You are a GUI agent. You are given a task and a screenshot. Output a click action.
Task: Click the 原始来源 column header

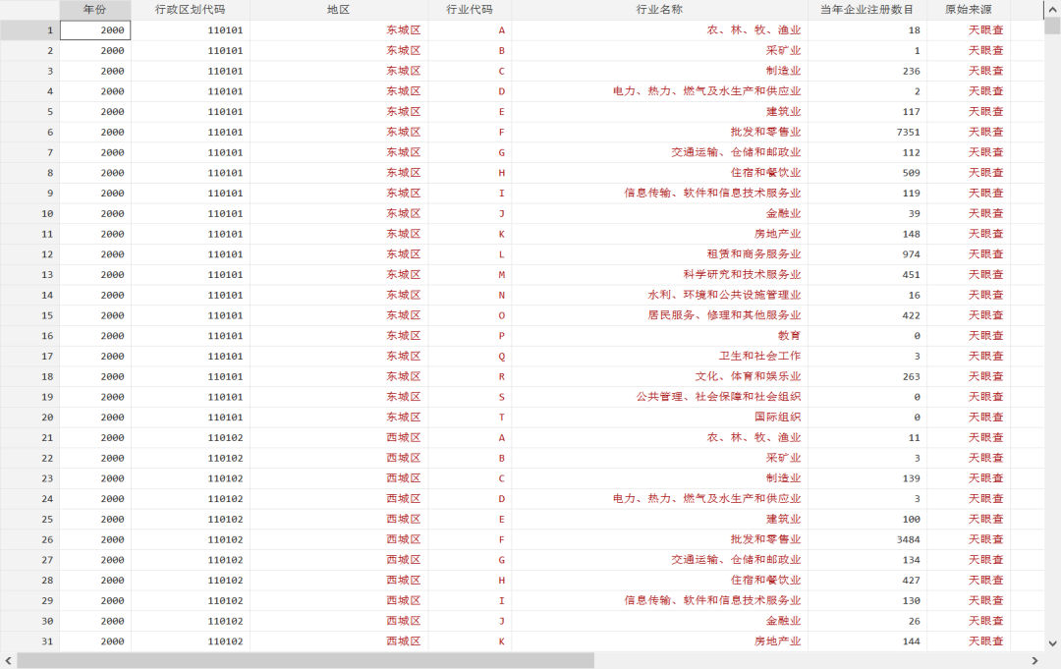[968, 10]
